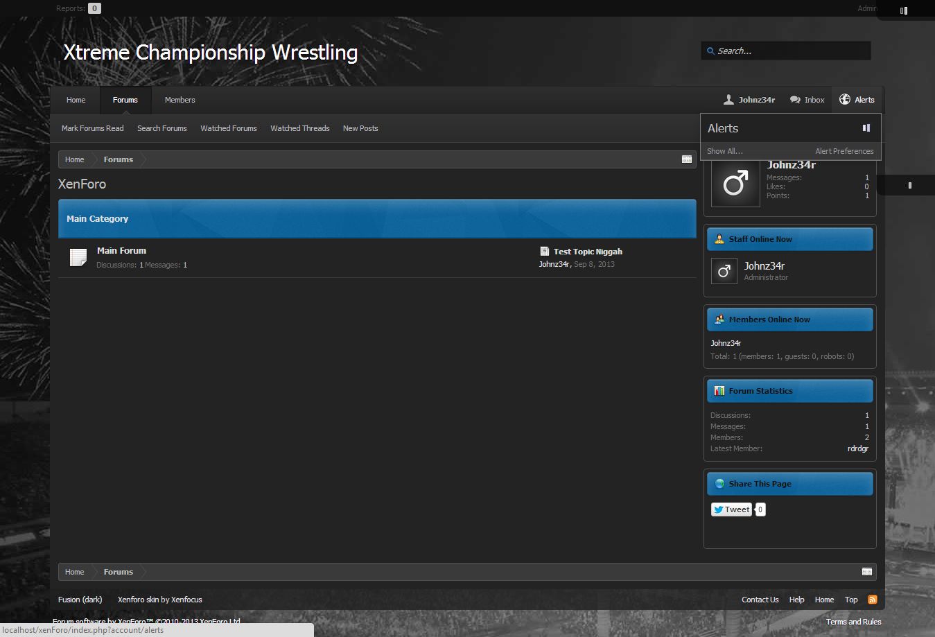Click sitemap icon in bottom breadcrumb bar
The image size is (935, 637).
pos(866,572)
